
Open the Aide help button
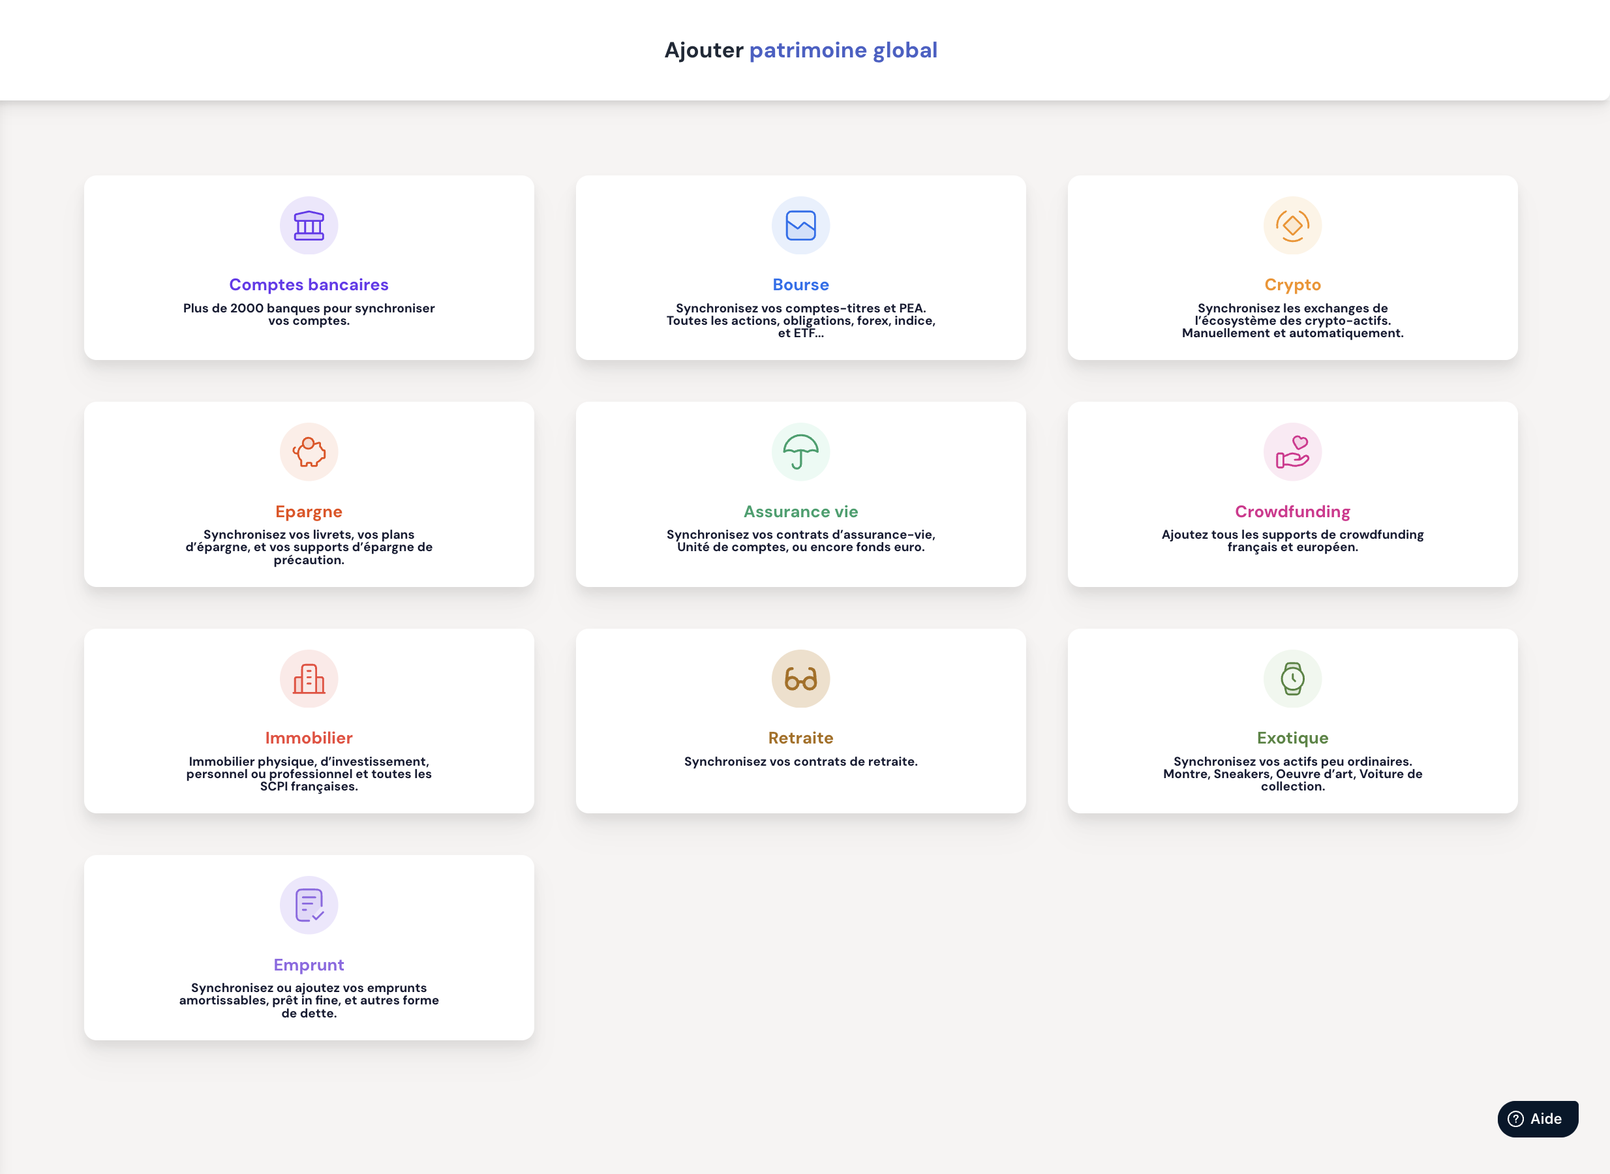tap(1538, 1119)
